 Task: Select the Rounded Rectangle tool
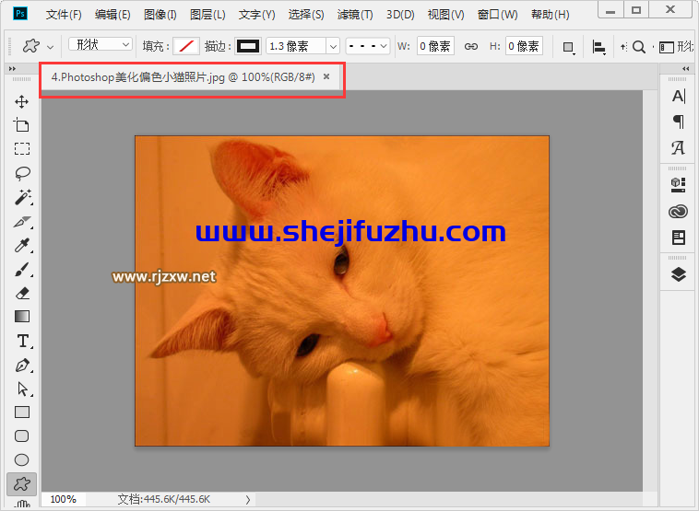click(22, 436)
